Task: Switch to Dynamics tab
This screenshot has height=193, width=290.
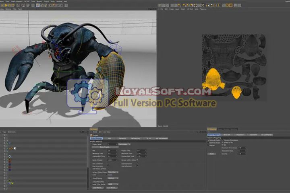Action: click(122, 138)
